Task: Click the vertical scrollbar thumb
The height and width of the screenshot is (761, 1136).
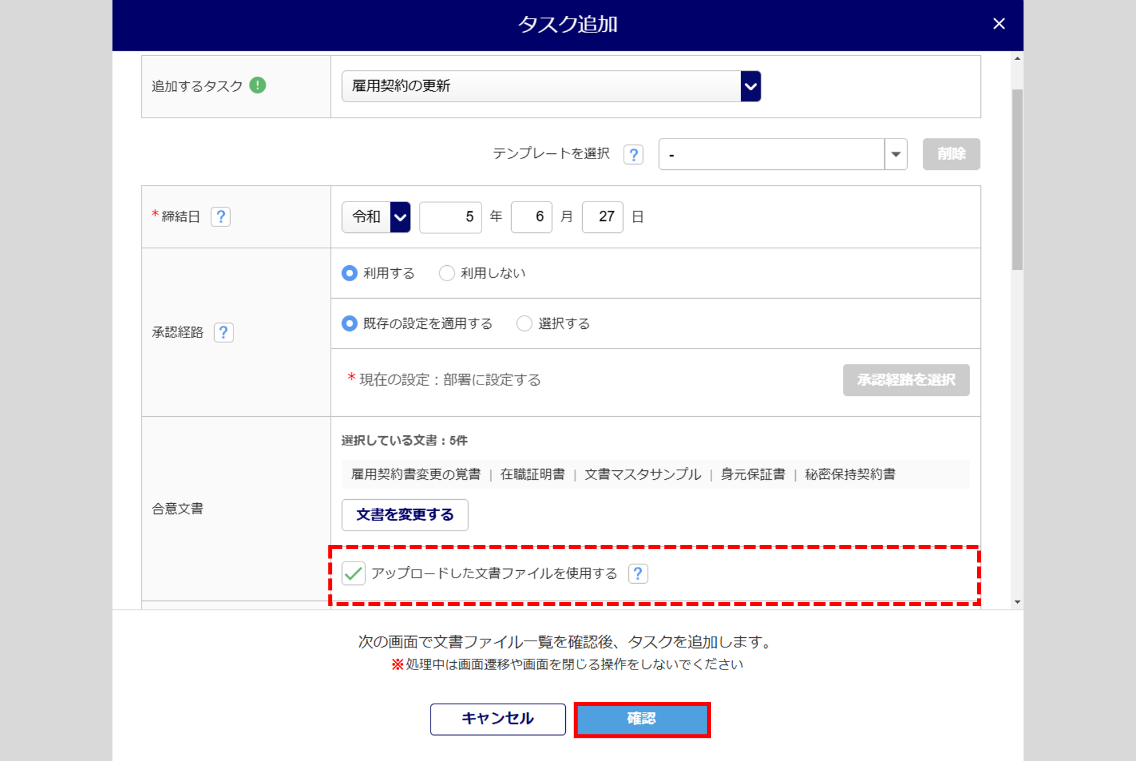Action: [x=1017, y=179]
